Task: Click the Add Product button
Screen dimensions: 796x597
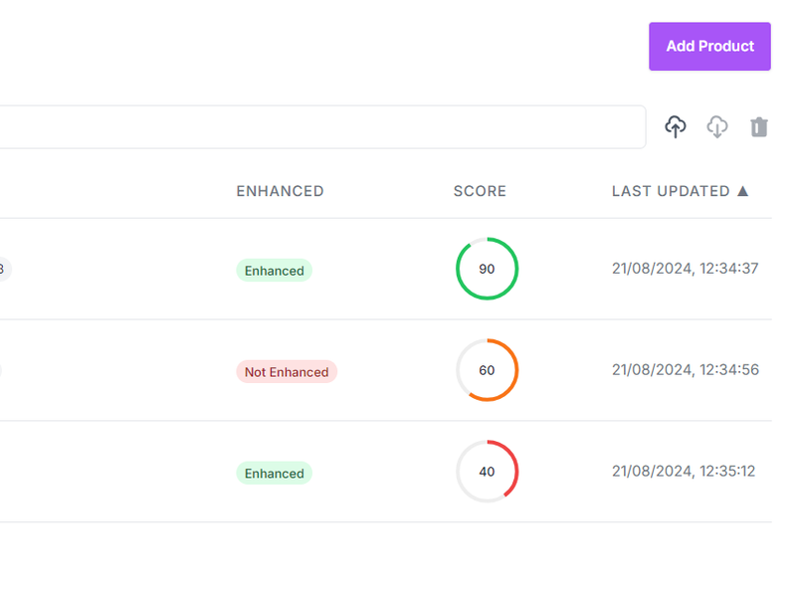Action: coord(709,47)
